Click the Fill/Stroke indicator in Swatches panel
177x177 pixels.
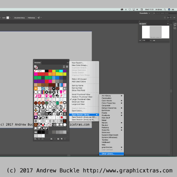point(36,67)
